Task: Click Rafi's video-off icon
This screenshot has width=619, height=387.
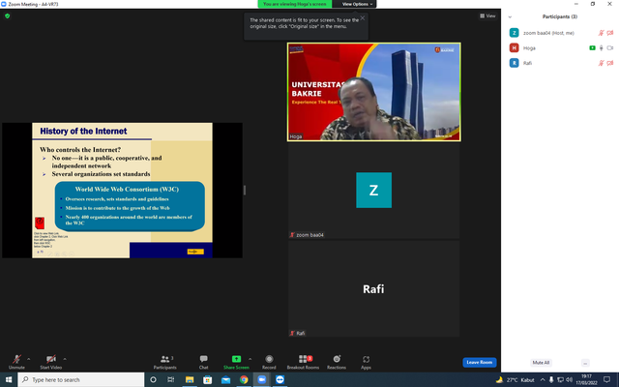Action: pyautogui.click(x=610, y=63)
